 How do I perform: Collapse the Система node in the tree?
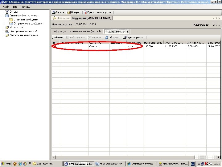point(3,16)
